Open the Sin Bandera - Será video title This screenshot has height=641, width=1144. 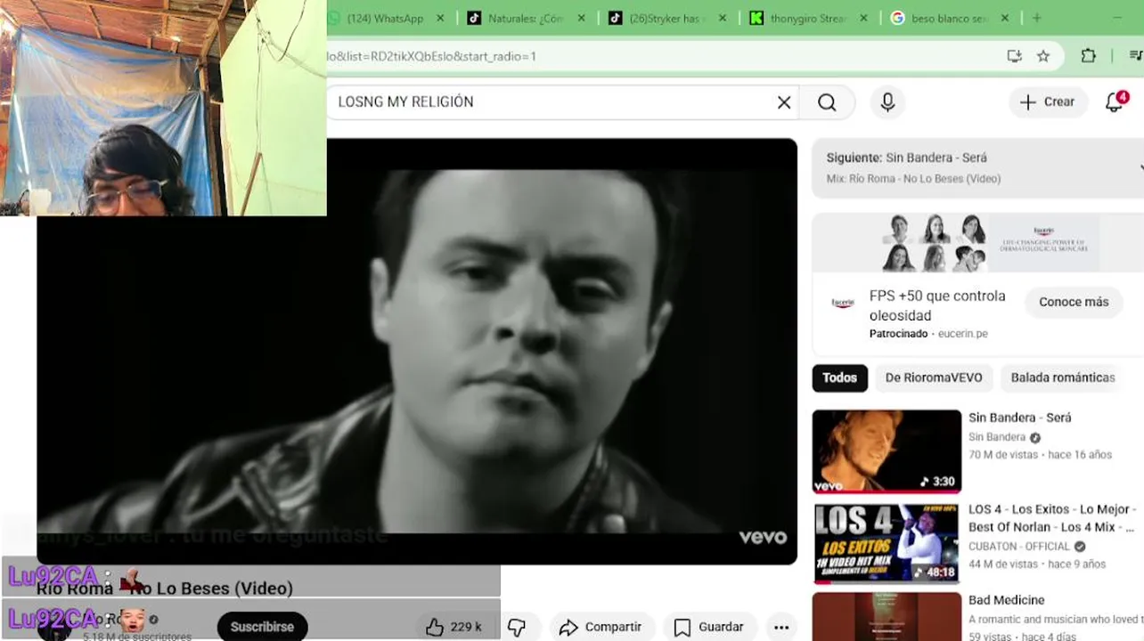pyautogui.click(x=1020, y=418)
